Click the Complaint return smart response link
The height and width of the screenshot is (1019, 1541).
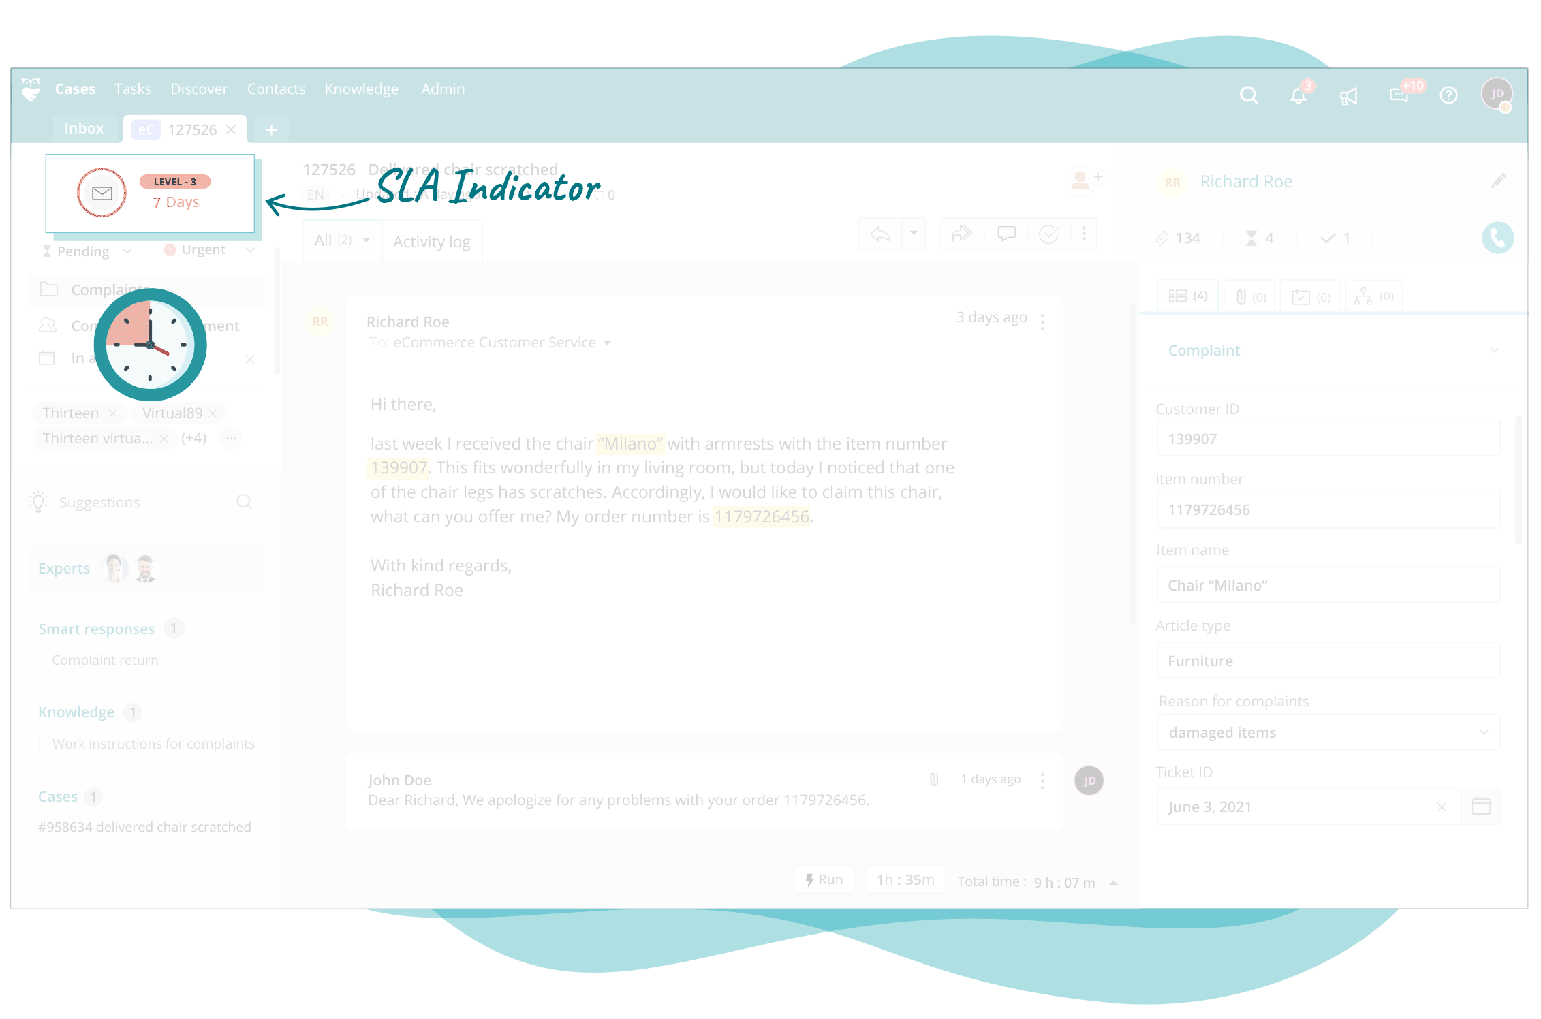point(105,661)
